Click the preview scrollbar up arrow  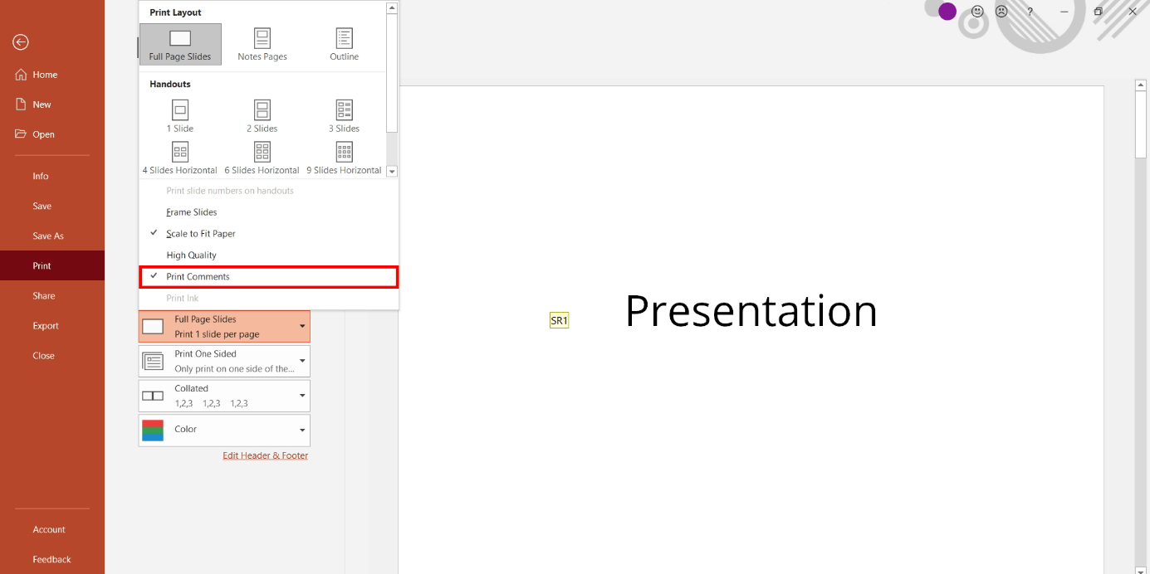pos(1141,85)
